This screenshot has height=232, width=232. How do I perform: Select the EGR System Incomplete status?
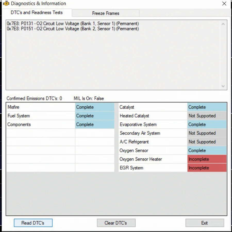coord(207,168)
